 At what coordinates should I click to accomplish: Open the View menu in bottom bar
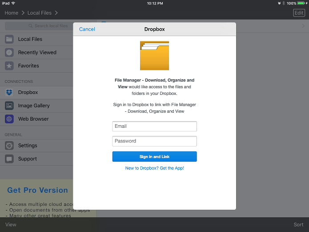[x=11, y=225]
